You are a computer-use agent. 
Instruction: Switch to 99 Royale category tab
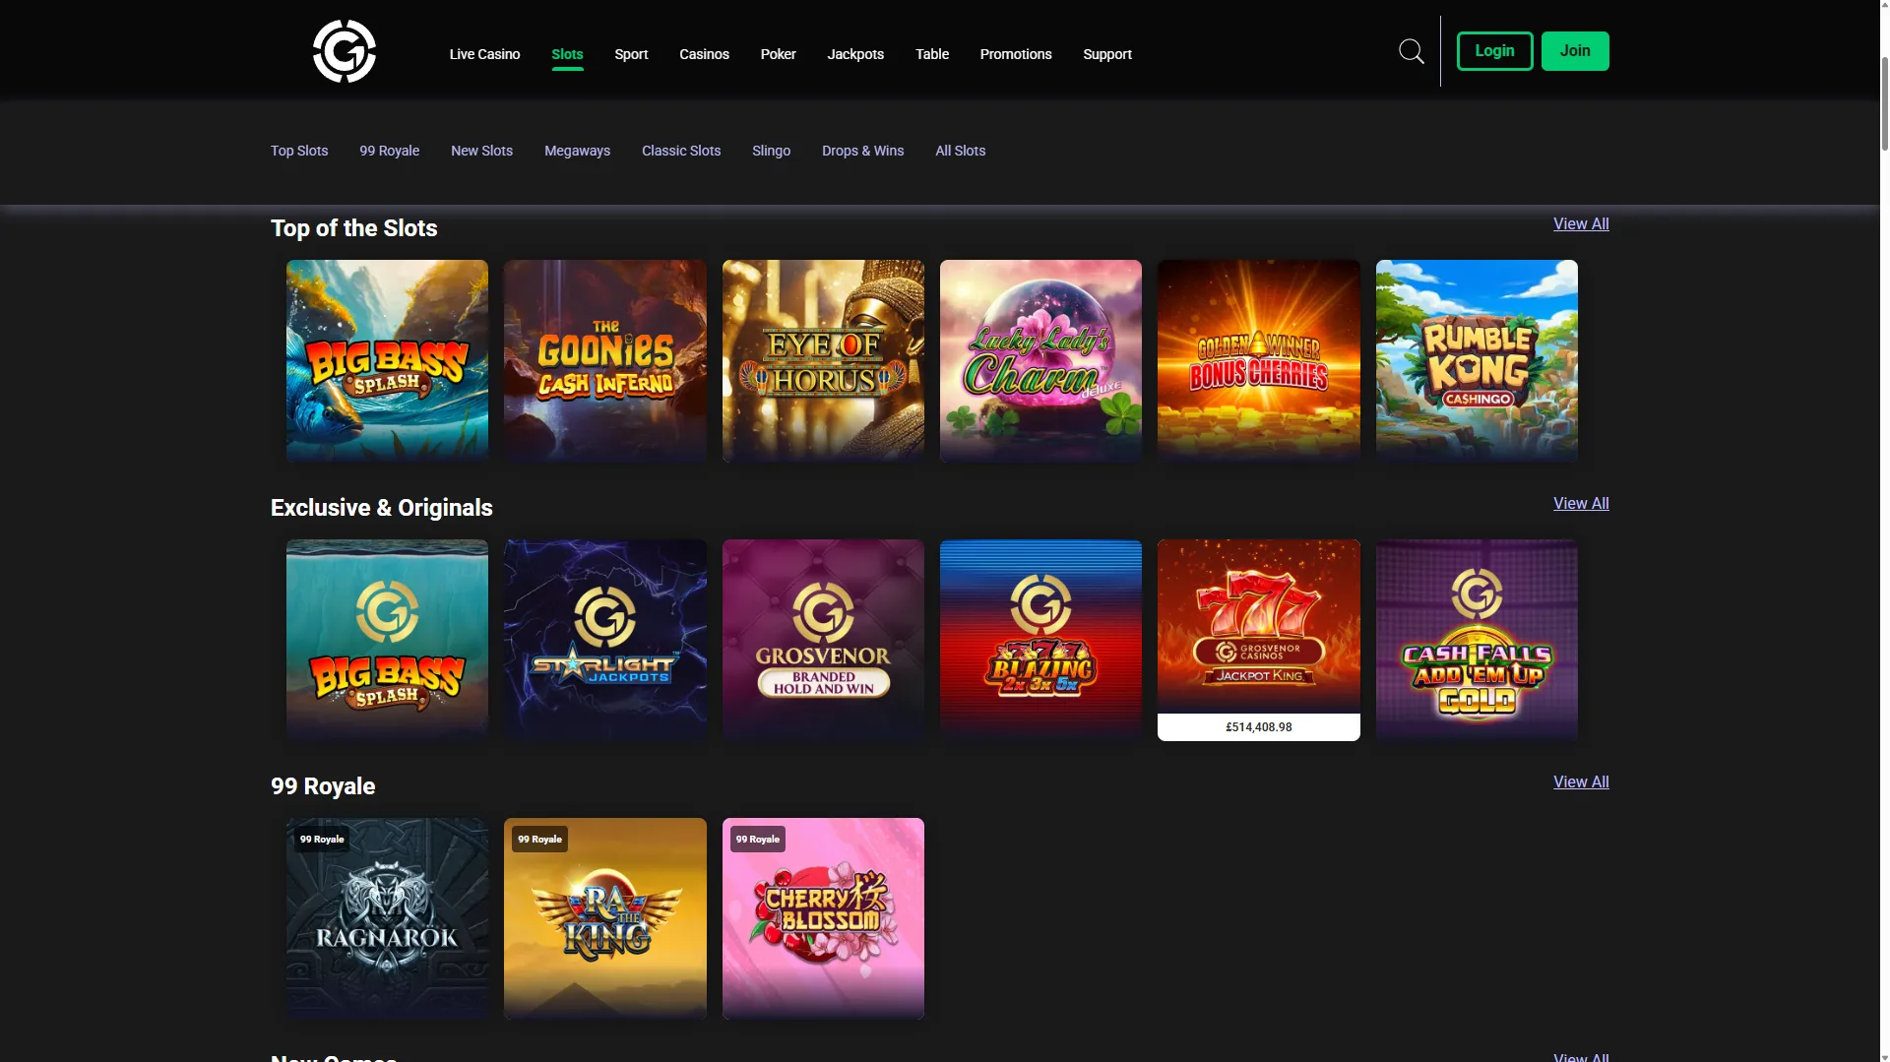coord(389,151)
